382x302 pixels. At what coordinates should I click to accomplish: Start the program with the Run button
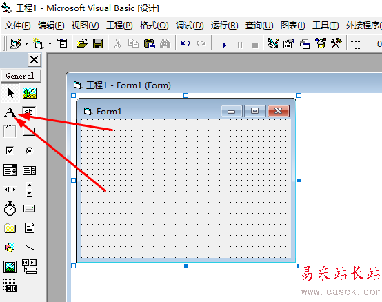coord(224,45)
